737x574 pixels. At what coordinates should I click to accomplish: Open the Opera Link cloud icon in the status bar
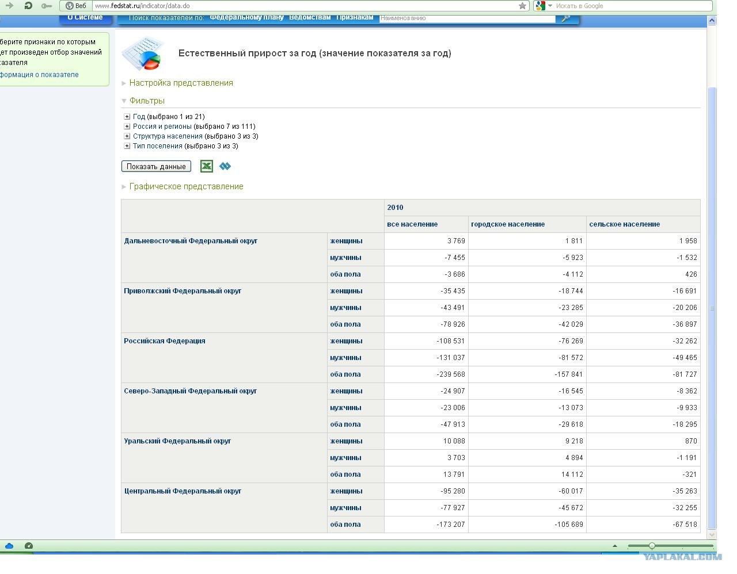pyautogui.click(x=9, y=546)
